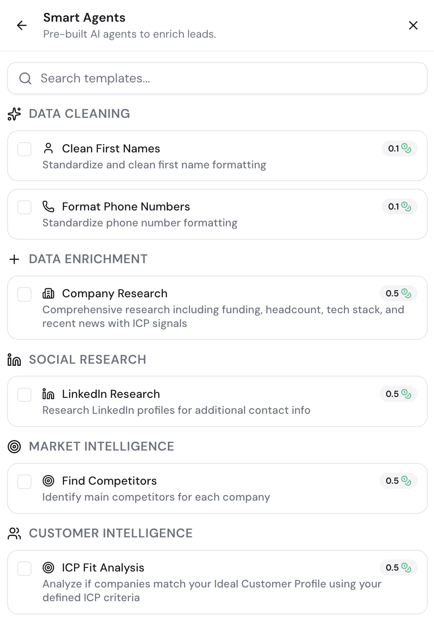
Task: Click the people icon next to CUSTOMER INTELLIGENCE
Action: pos(14,533)
